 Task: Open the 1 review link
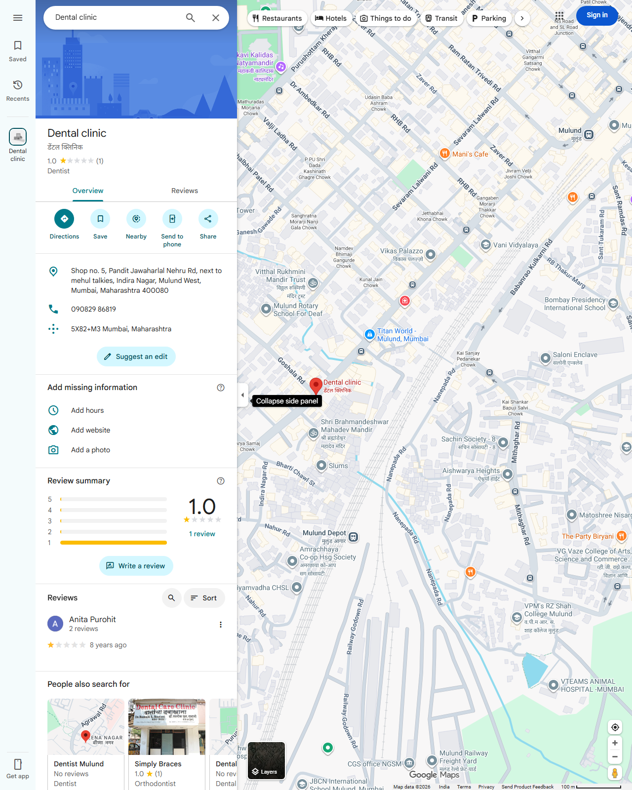[202, 534]
